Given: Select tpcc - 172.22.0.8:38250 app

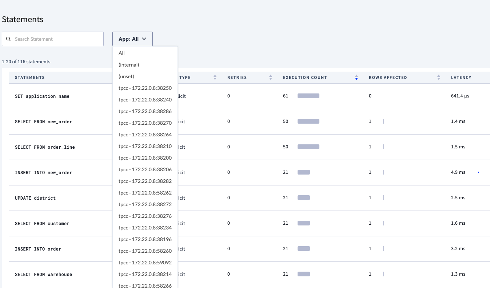Looking at the screenshot, I should (x=145, y=88).
